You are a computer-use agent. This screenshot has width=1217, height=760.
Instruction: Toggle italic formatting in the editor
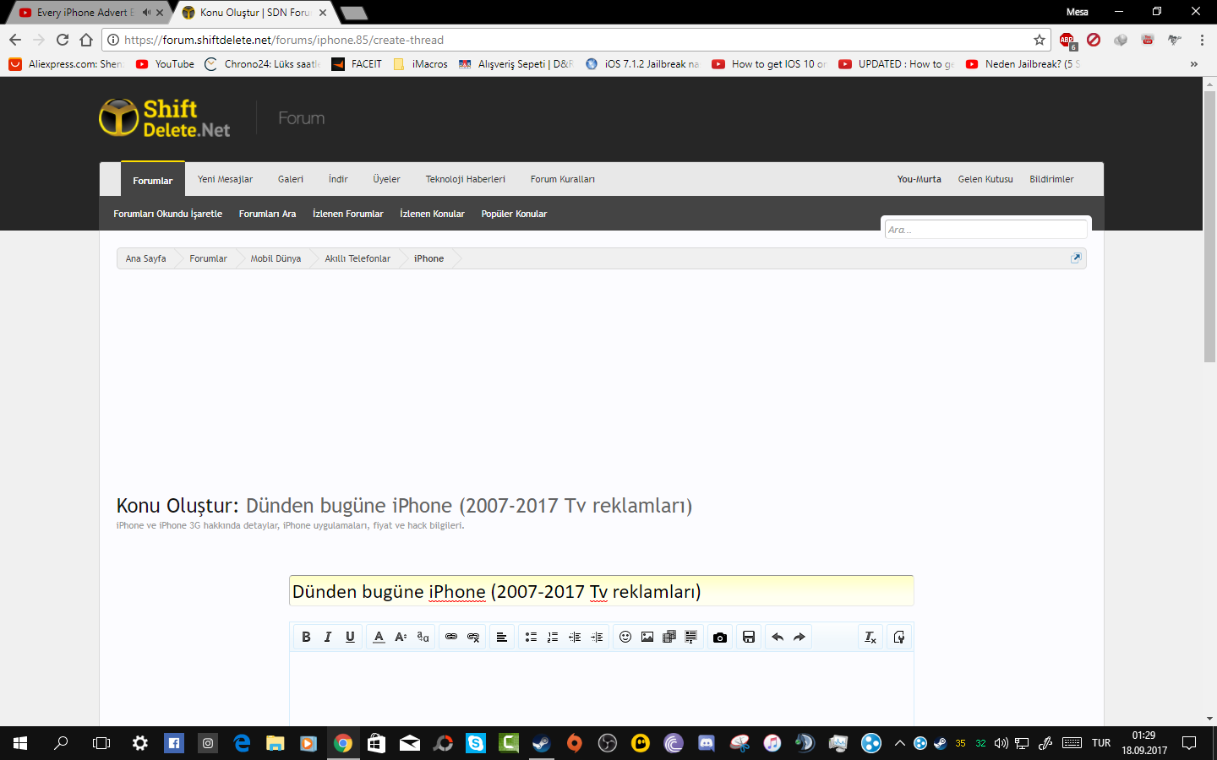pyautogui.click(x=328, y=637)
